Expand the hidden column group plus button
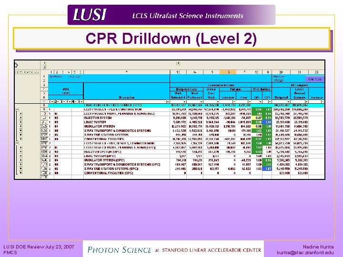 178,63
